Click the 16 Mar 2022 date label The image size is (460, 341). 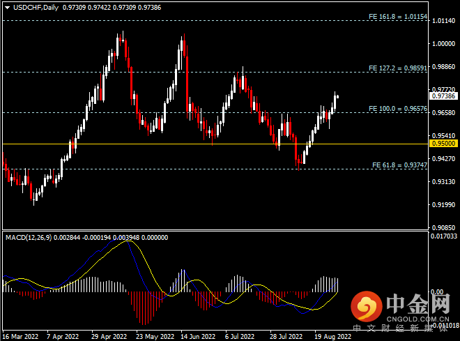click(x=20, y=337)
